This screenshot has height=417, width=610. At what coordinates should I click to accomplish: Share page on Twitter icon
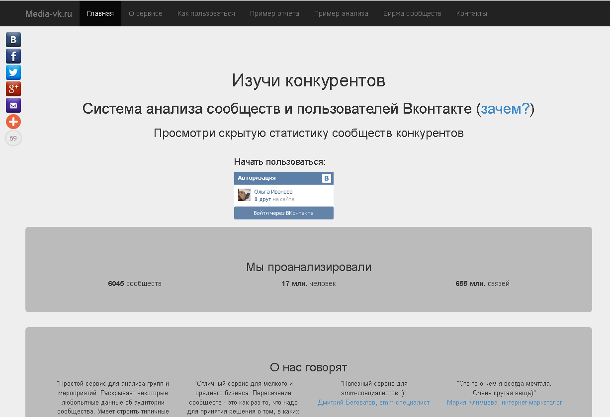[x=13, y=72]
